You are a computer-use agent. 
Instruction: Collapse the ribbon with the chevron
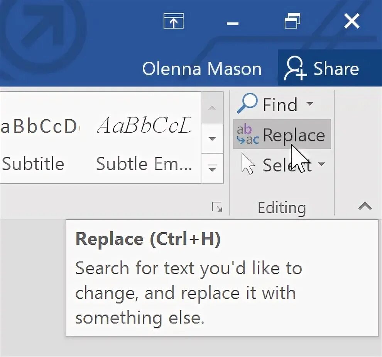365,207
